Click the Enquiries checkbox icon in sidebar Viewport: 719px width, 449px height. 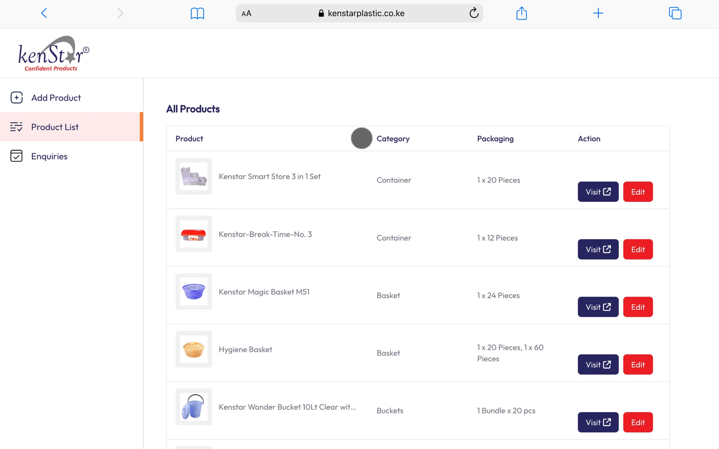16,156
